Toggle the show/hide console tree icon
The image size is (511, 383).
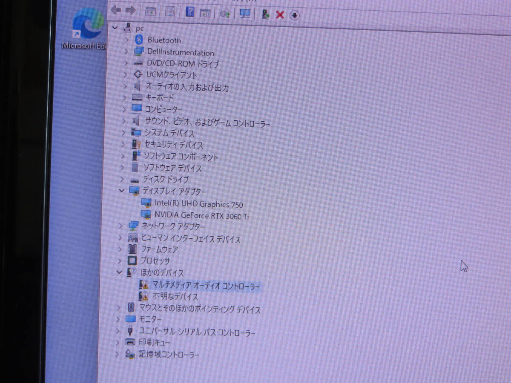coord(151,11)
